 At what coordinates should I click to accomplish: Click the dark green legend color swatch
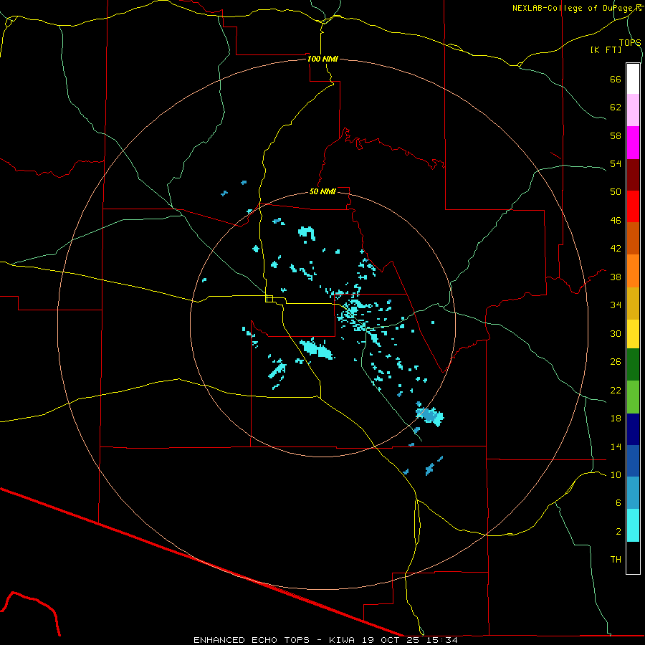click(x=633, y=365)
